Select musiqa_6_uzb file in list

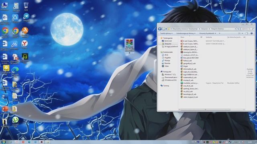pyautogui.click(x=187, y=80)
